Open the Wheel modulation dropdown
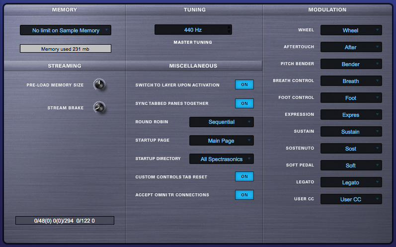 click(351, 30)
